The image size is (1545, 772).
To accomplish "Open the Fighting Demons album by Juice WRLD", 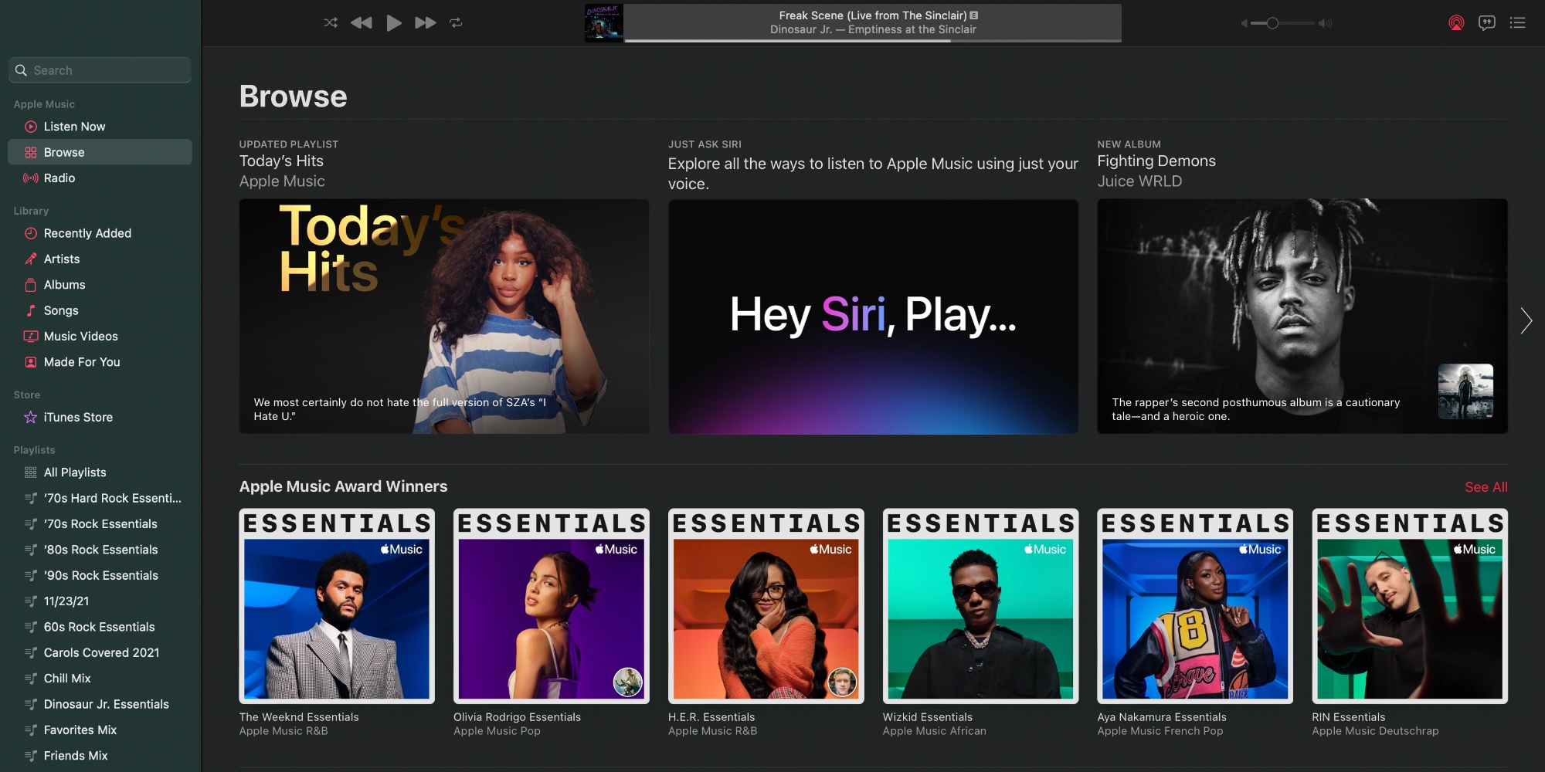I will 1302,317.
